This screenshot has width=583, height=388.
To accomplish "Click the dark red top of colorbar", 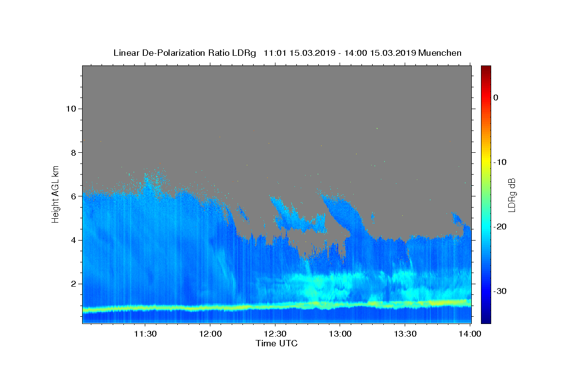I will coord(486,69).
